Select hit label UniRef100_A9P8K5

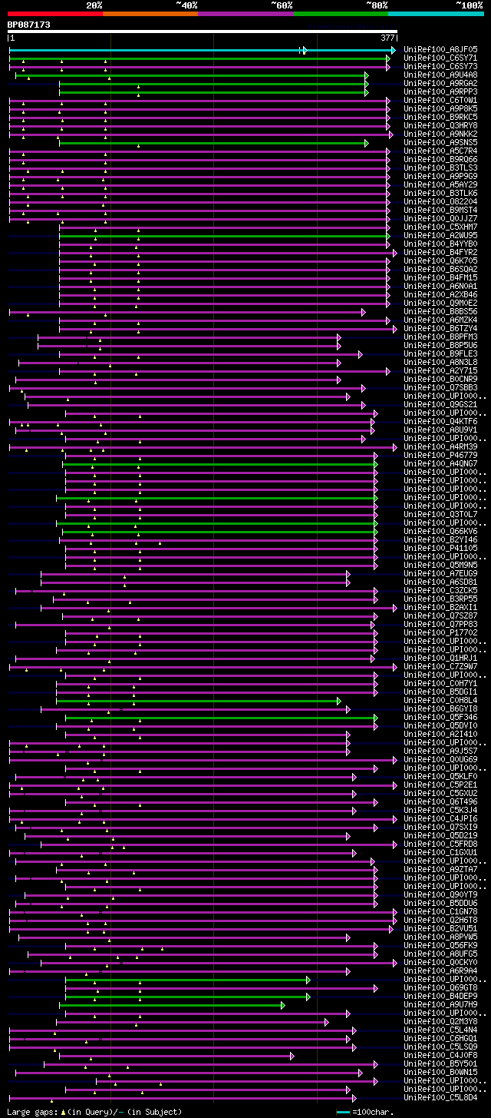pyautogui.click(x=440, y=109)
